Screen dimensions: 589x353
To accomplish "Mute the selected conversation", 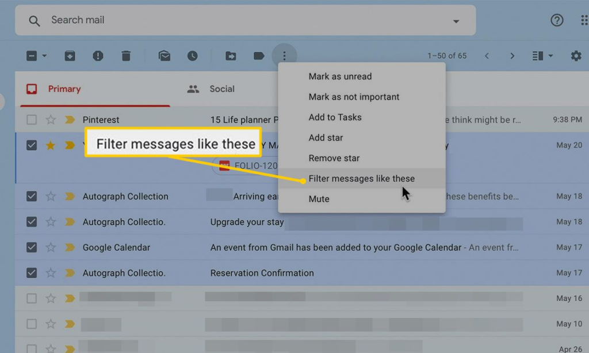I will tap(319, 199).
